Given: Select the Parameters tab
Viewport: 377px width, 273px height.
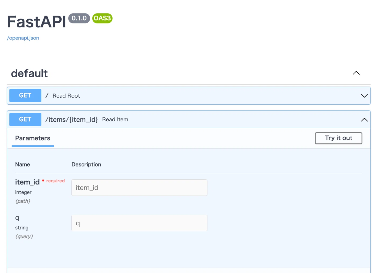Looking at the screenshot, I should (33, 138).
